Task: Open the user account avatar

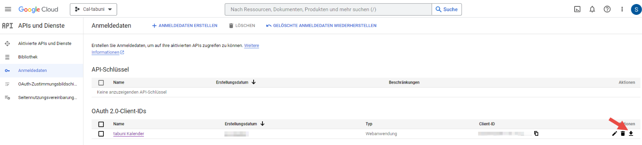Action: [x=636, y=9]
